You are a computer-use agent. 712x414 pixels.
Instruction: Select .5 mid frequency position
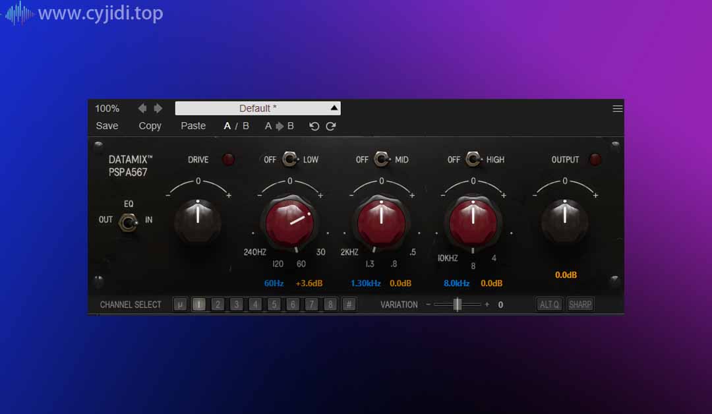[412, 252]
